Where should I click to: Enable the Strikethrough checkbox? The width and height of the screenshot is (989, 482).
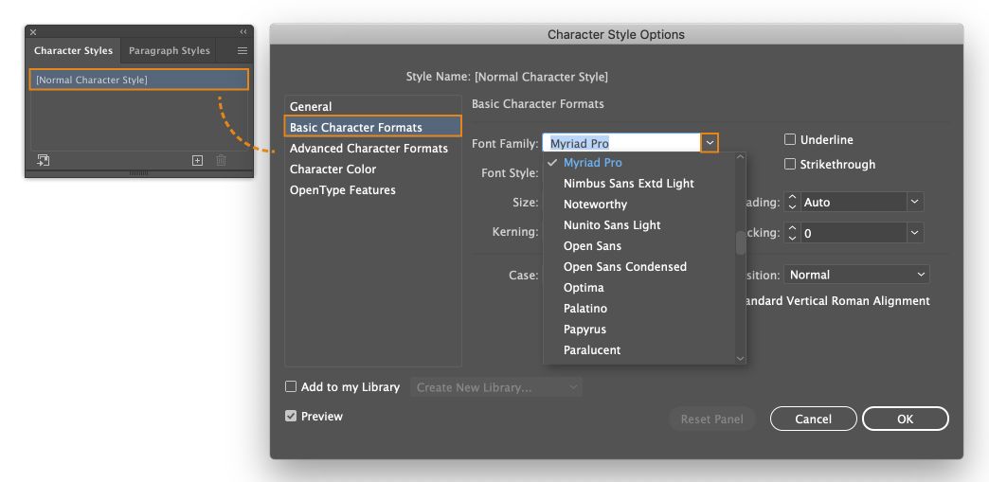pos(790,164)
